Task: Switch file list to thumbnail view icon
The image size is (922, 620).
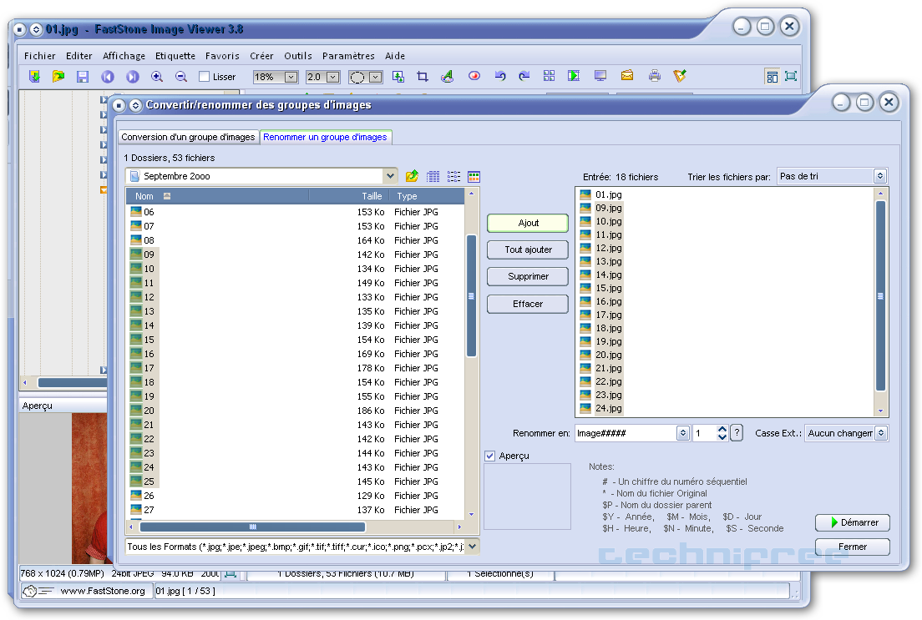Action: [x=474, y=176]
